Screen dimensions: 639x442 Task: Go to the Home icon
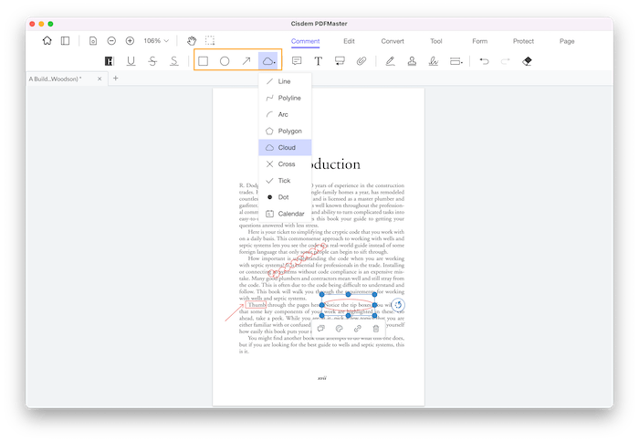(47, 41)
